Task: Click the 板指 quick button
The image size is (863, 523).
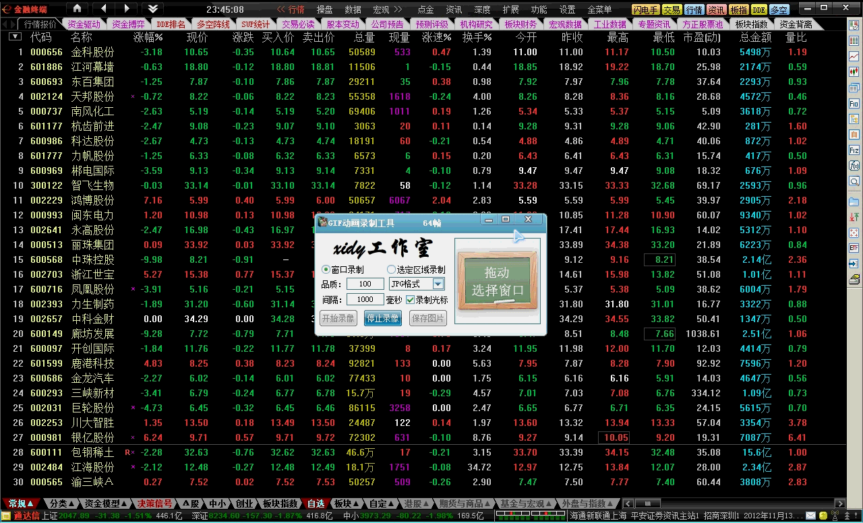Action: pyautogui.click(x=739, y=9)
